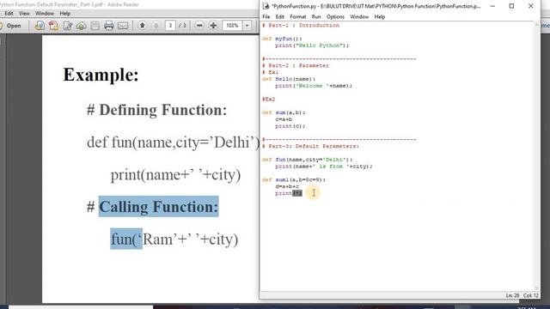Viewport: 550px width, 309px height.
Task: Open the Run menu in IDLE editor
Action: tap(316, 17)
